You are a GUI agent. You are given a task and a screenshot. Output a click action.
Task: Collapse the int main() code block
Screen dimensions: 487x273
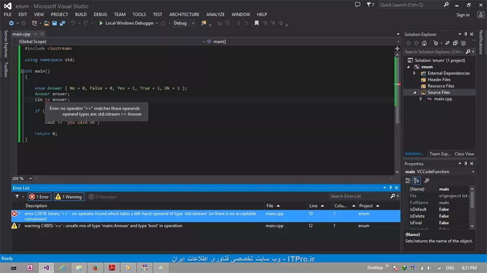[22, 71]
